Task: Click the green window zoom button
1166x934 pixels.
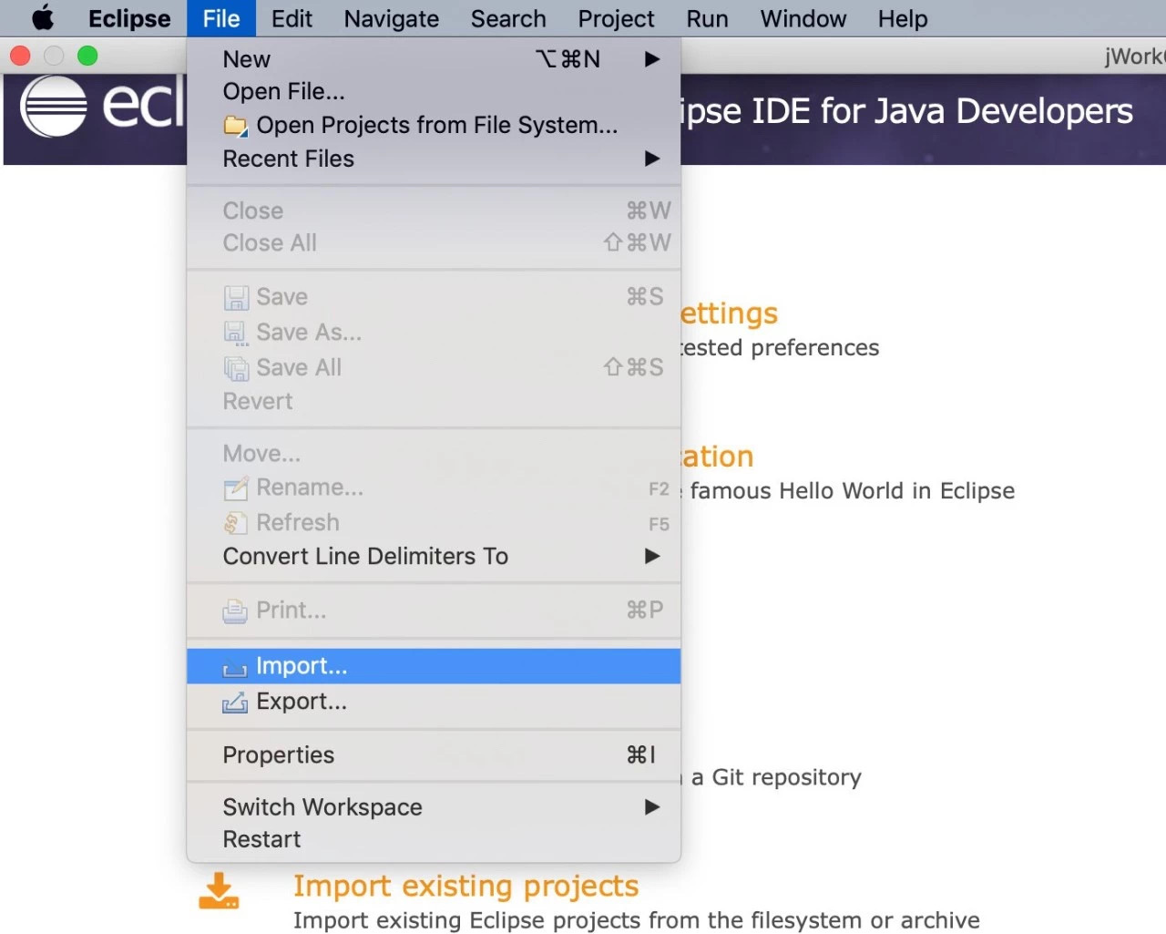Action: [x=87, y=56]
